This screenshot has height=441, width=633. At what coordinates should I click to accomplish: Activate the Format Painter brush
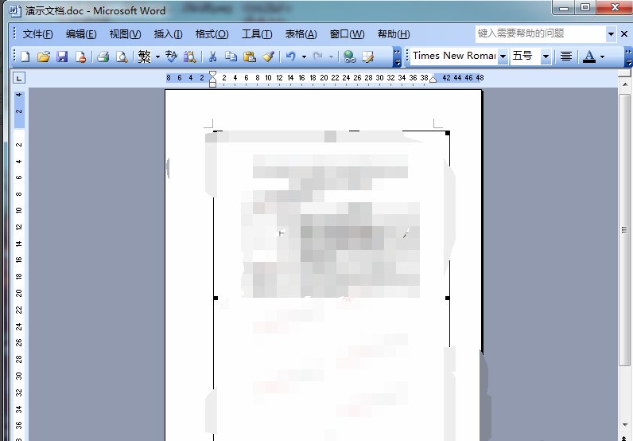point(268,57)
